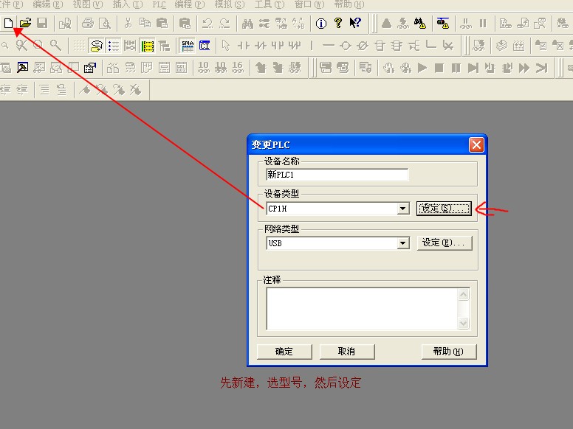573x429 pixels.
Task: Click the context help arrow-question icon
Action: (355, 24)
